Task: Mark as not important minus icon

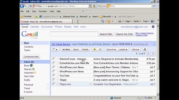Action: click(100, 49)
